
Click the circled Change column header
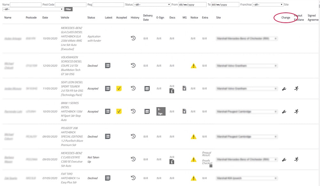tap(285, 18)
